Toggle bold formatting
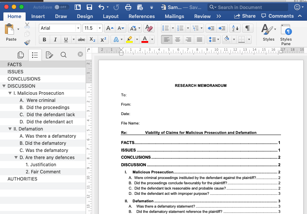The width and height of the screenshot is (307, 214). [x=45, y=39]
